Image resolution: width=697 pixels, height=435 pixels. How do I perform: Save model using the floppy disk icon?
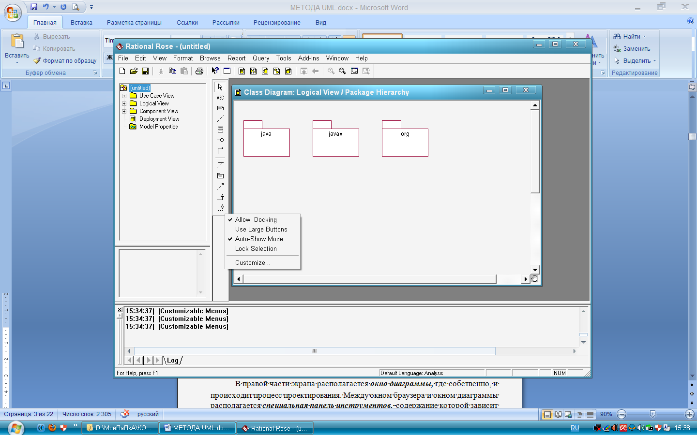pos(145,71)
